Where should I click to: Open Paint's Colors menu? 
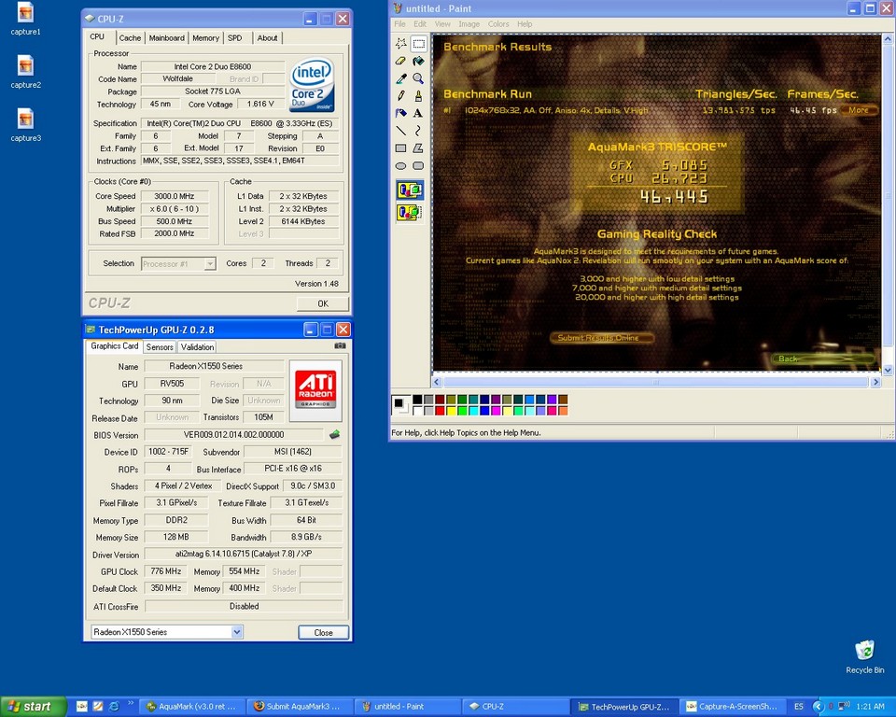(498, 24)
